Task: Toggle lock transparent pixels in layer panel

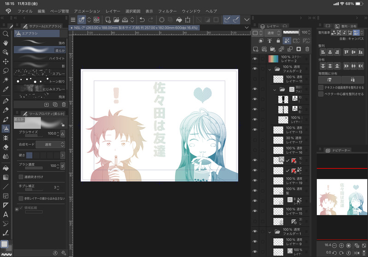Action: [x=287, y=41]
